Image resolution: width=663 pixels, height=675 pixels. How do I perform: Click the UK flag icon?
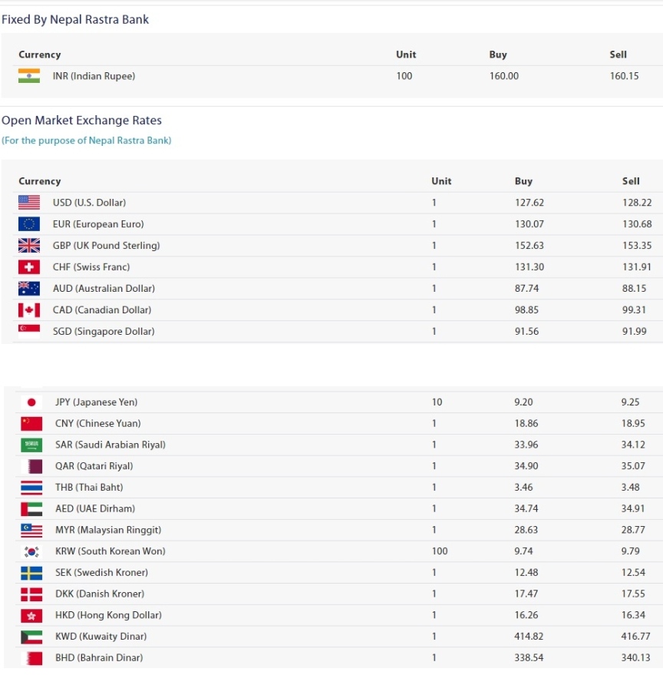click(29, 246)
